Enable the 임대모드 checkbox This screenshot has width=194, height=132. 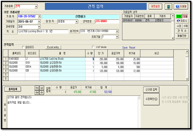(x=22, y=47)
